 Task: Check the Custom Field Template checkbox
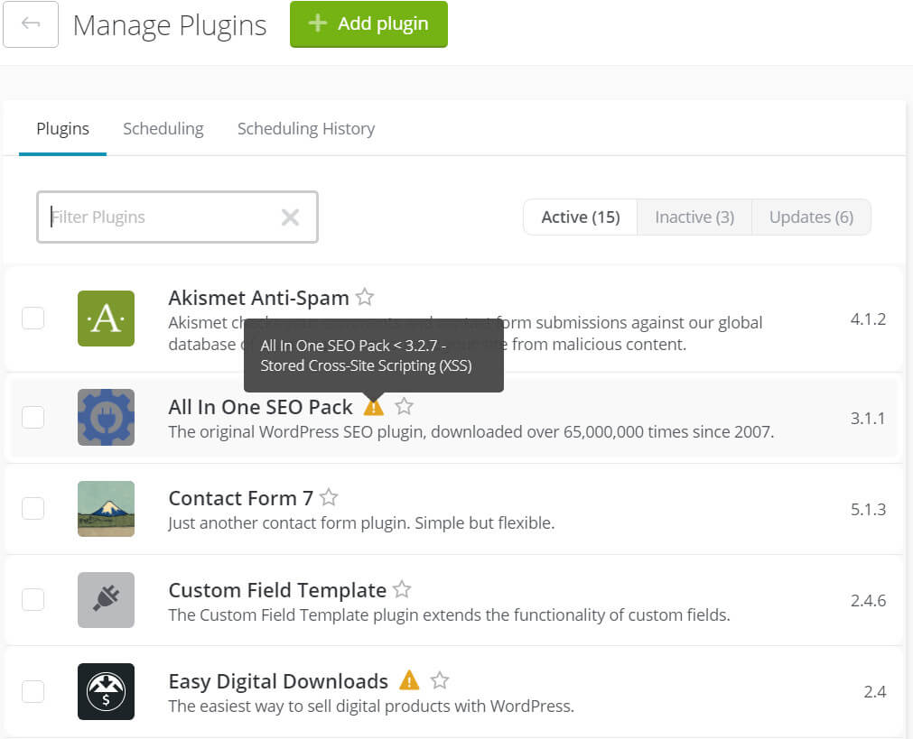click(33, 599)
